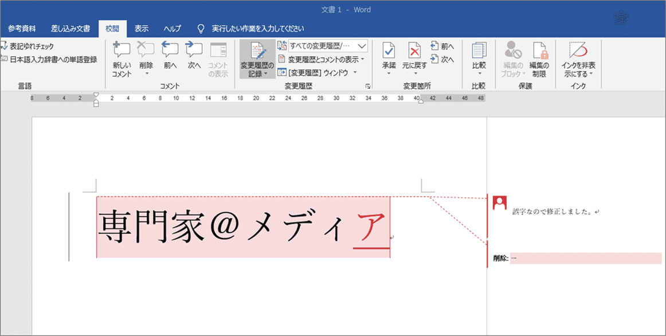Toggle 変更履歴の記録 (Track Changes)

256,57
